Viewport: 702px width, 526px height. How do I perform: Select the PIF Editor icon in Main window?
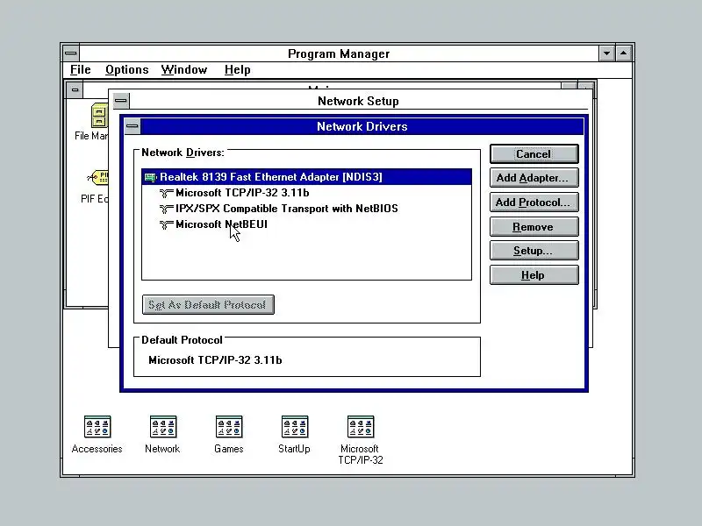(x=98, y=178)
